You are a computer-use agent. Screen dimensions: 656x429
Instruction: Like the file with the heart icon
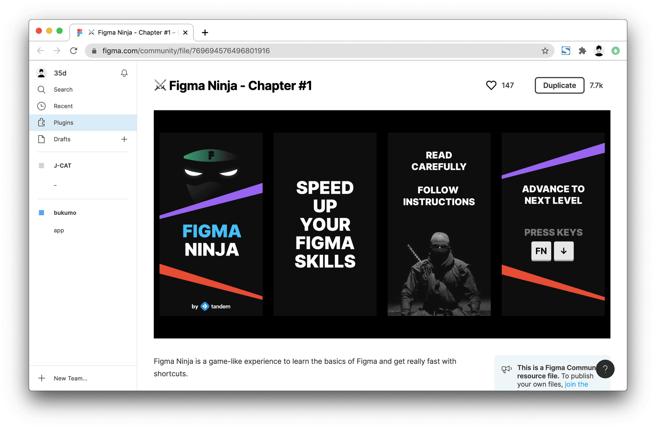pos(491,85)
